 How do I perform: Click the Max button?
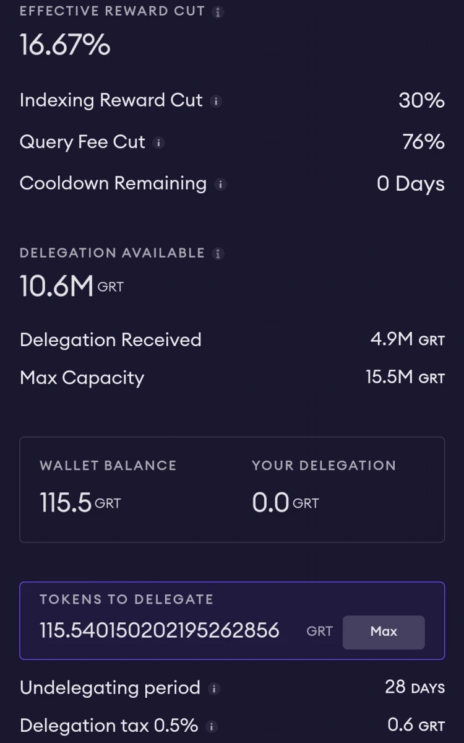[x=384, y=632]
